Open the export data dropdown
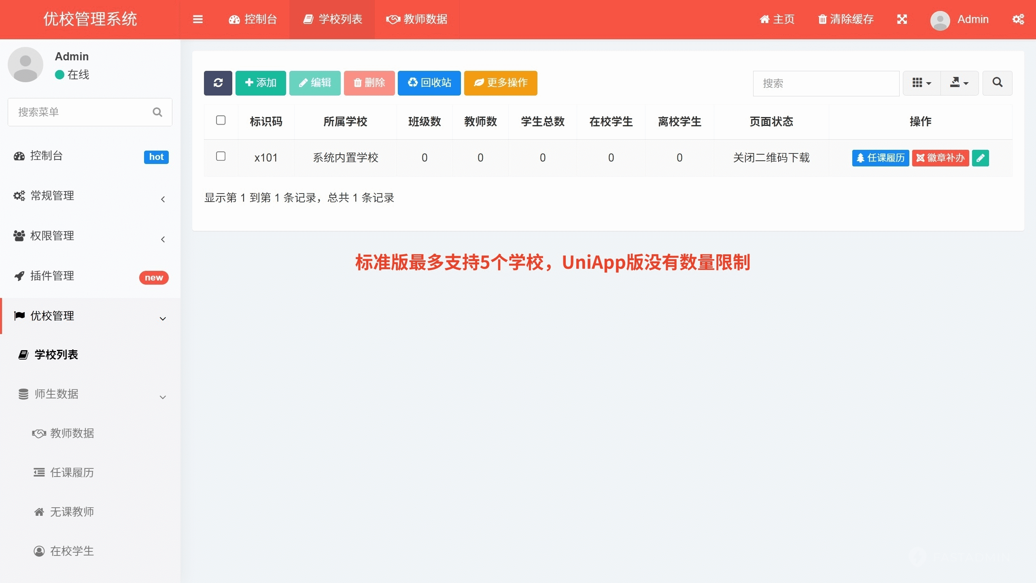The width and height of the screenshot is (1036, 583). (960, 83)
